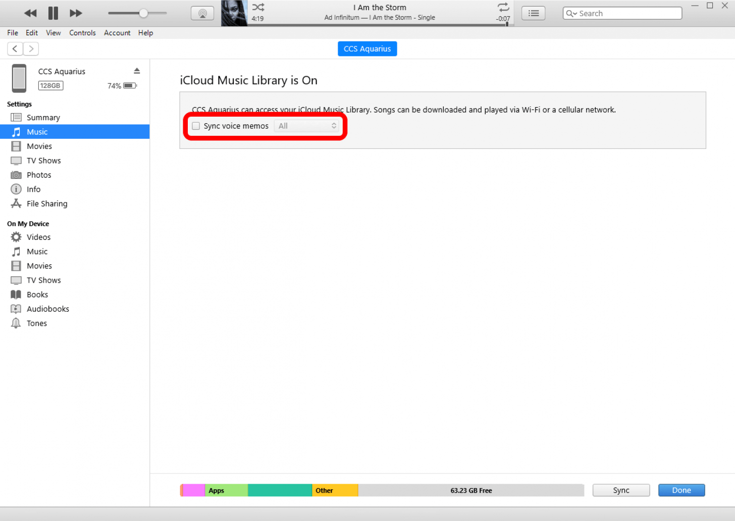Image resolution: width=735 pixels, height=521 pixels.
Task: Open Audiobooks under On My Device
Action: coord(47,308)
